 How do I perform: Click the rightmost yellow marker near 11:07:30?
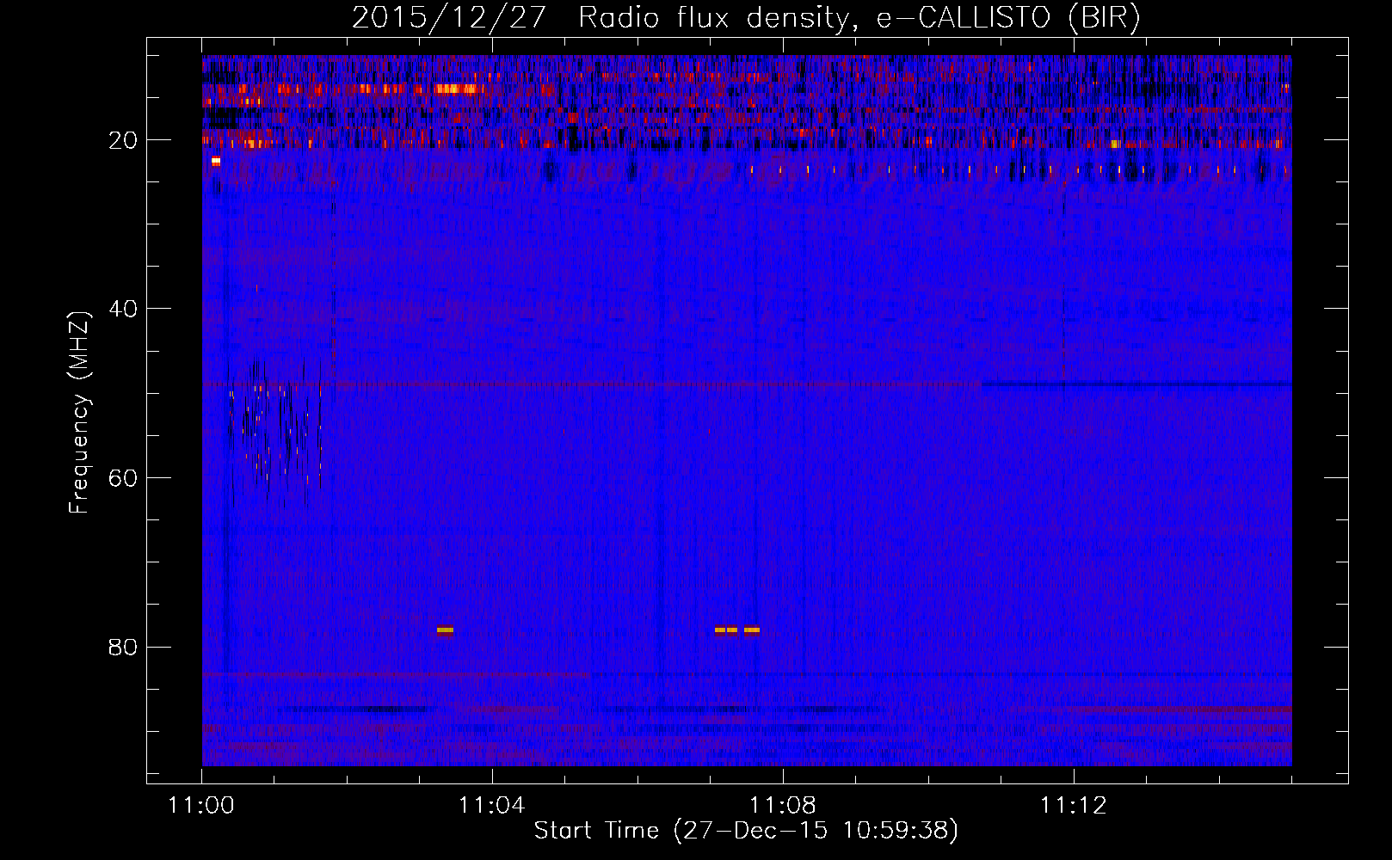[752, 630]
